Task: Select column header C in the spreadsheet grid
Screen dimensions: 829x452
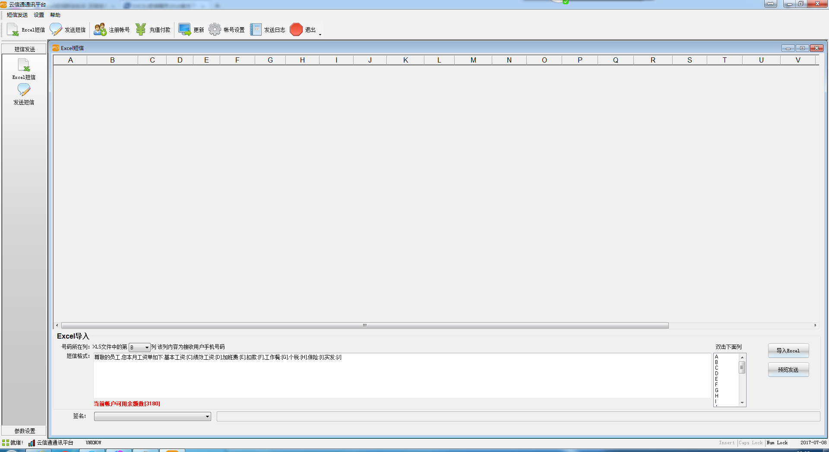Action: (152, 60)
